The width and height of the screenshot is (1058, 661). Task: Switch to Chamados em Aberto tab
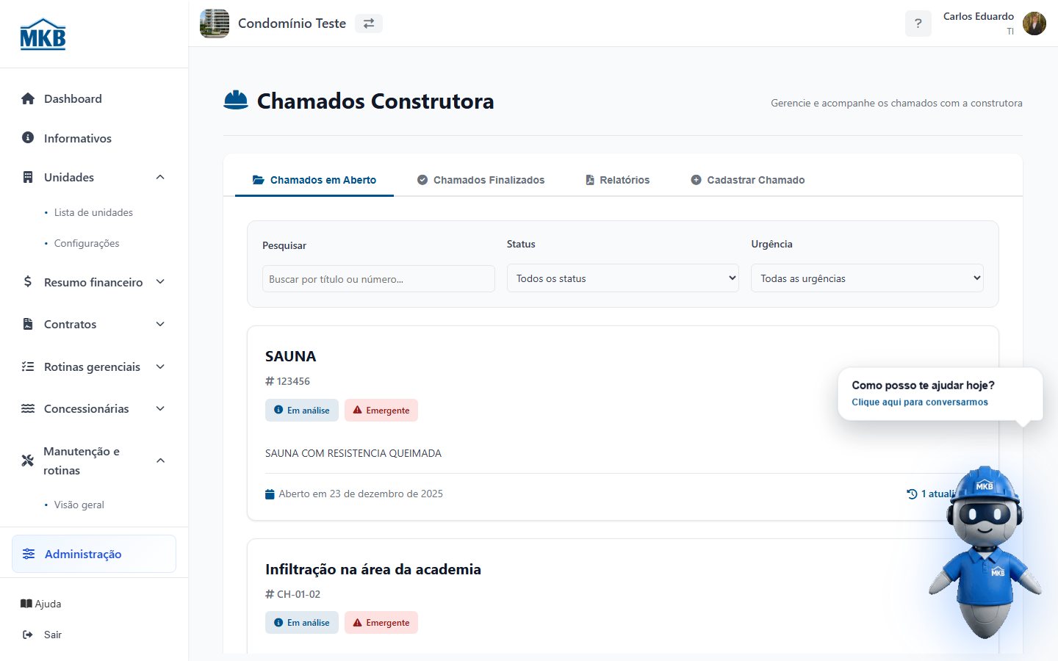[x=314, y=180]
